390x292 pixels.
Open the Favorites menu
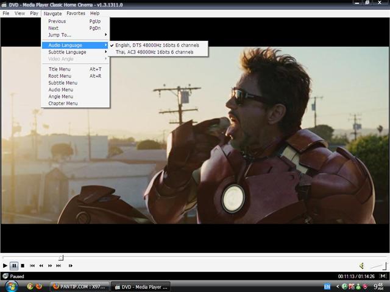click(76, 13)
